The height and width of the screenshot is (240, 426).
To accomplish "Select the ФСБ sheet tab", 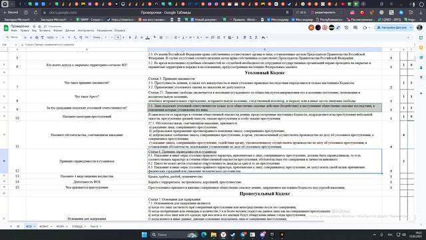I will coord(31,227).
